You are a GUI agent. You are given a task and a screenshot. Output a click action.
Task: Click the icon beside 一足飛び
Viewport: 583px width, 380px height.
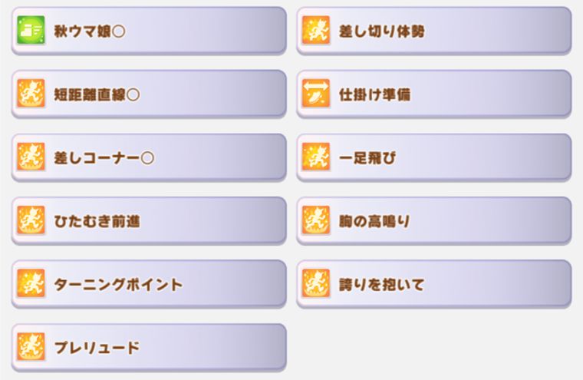tap(315, 157)
